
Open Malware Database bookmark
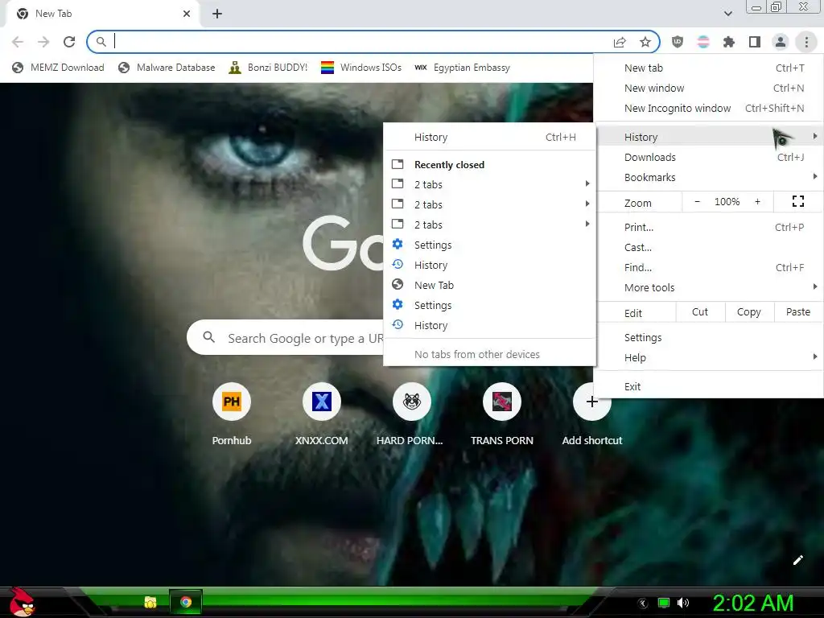167,68
